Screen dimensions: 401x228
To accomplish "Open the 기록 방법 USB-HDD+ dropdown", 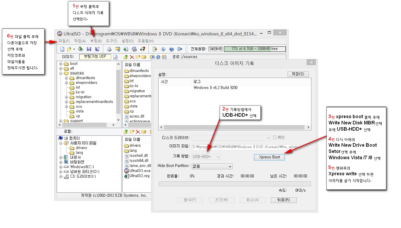I will (x=206, y=157).
